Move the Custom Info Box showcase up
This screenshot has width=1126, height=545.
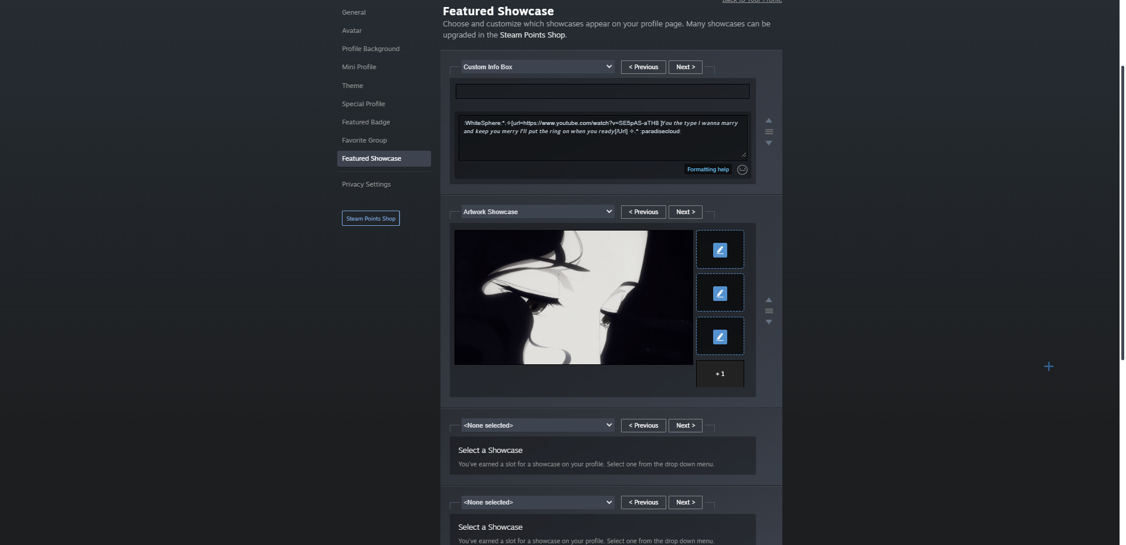click(x=769, y=120)
